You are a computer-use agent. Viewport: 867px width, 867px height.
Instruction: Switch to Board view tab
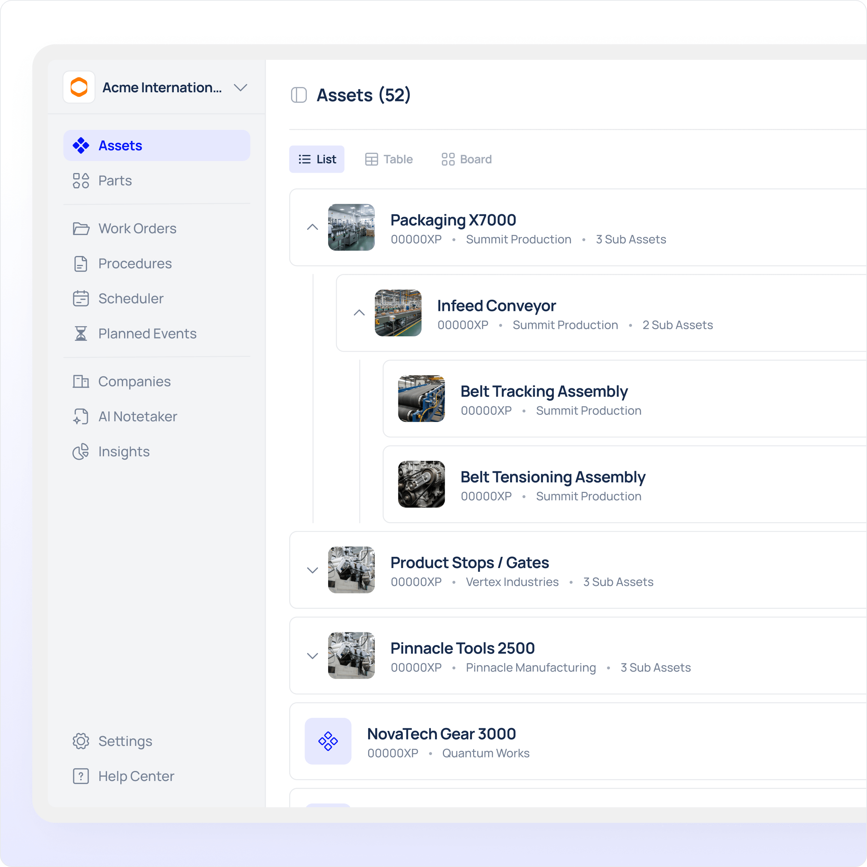coord(467,159)
